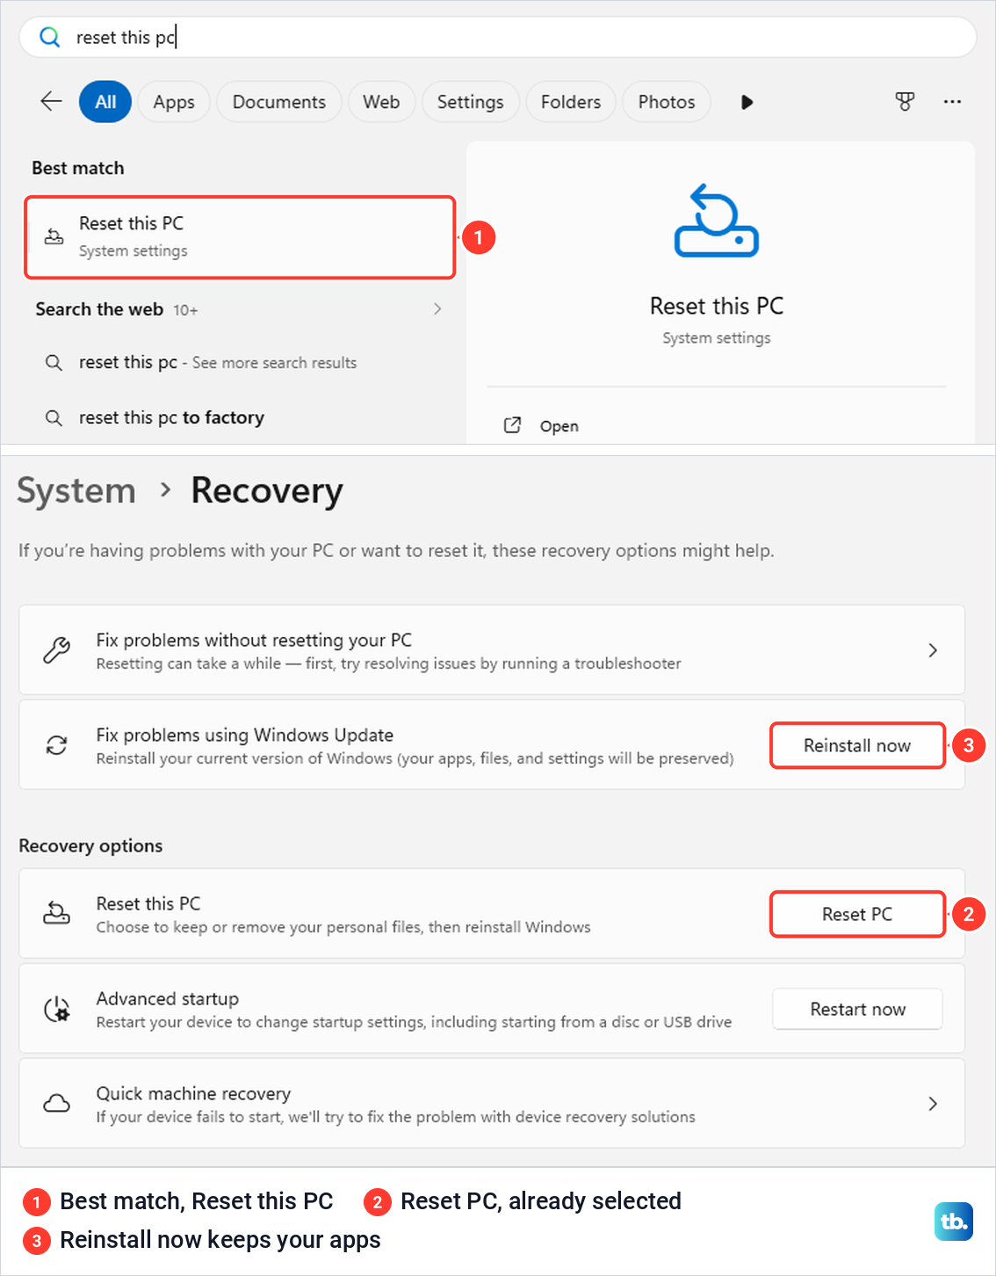Click the search field containing 'reset this pc'

(x=498, y=37)
